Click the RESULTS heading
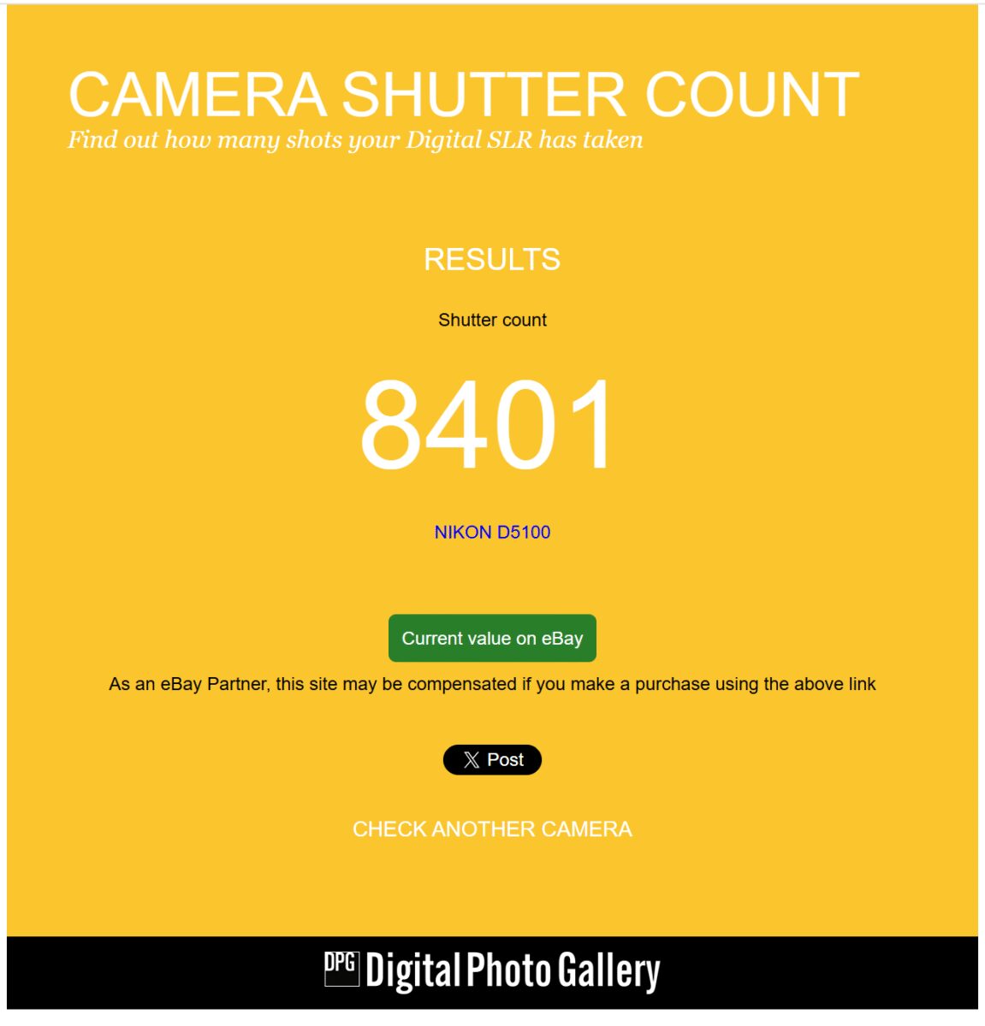This screenshot has width=985, height=1026. (492, 259)
